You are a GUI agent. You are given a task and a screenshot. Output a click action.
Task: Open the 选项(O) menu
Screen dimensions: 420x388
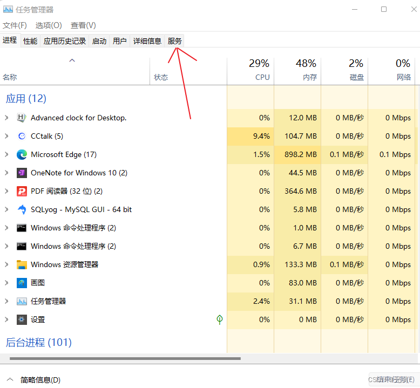coord(49,25)
